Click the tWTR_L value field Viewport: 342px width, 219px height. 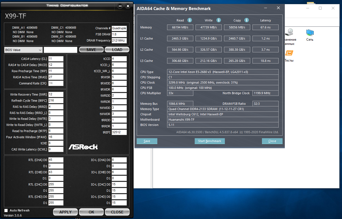pos(56,125)
